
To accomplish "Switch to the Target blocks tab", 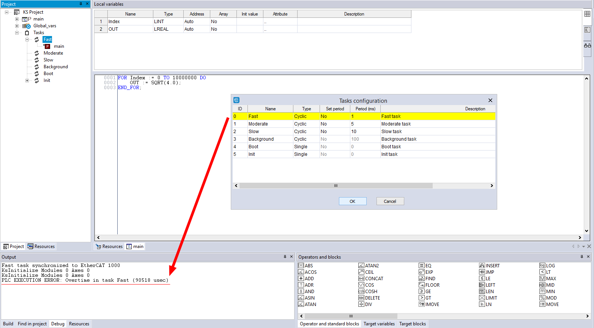I will coord(413,324).
